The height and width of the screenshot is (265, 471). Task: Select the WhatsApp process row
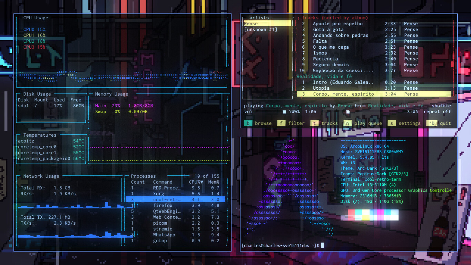pyautogui.click(x=164, y=235)
